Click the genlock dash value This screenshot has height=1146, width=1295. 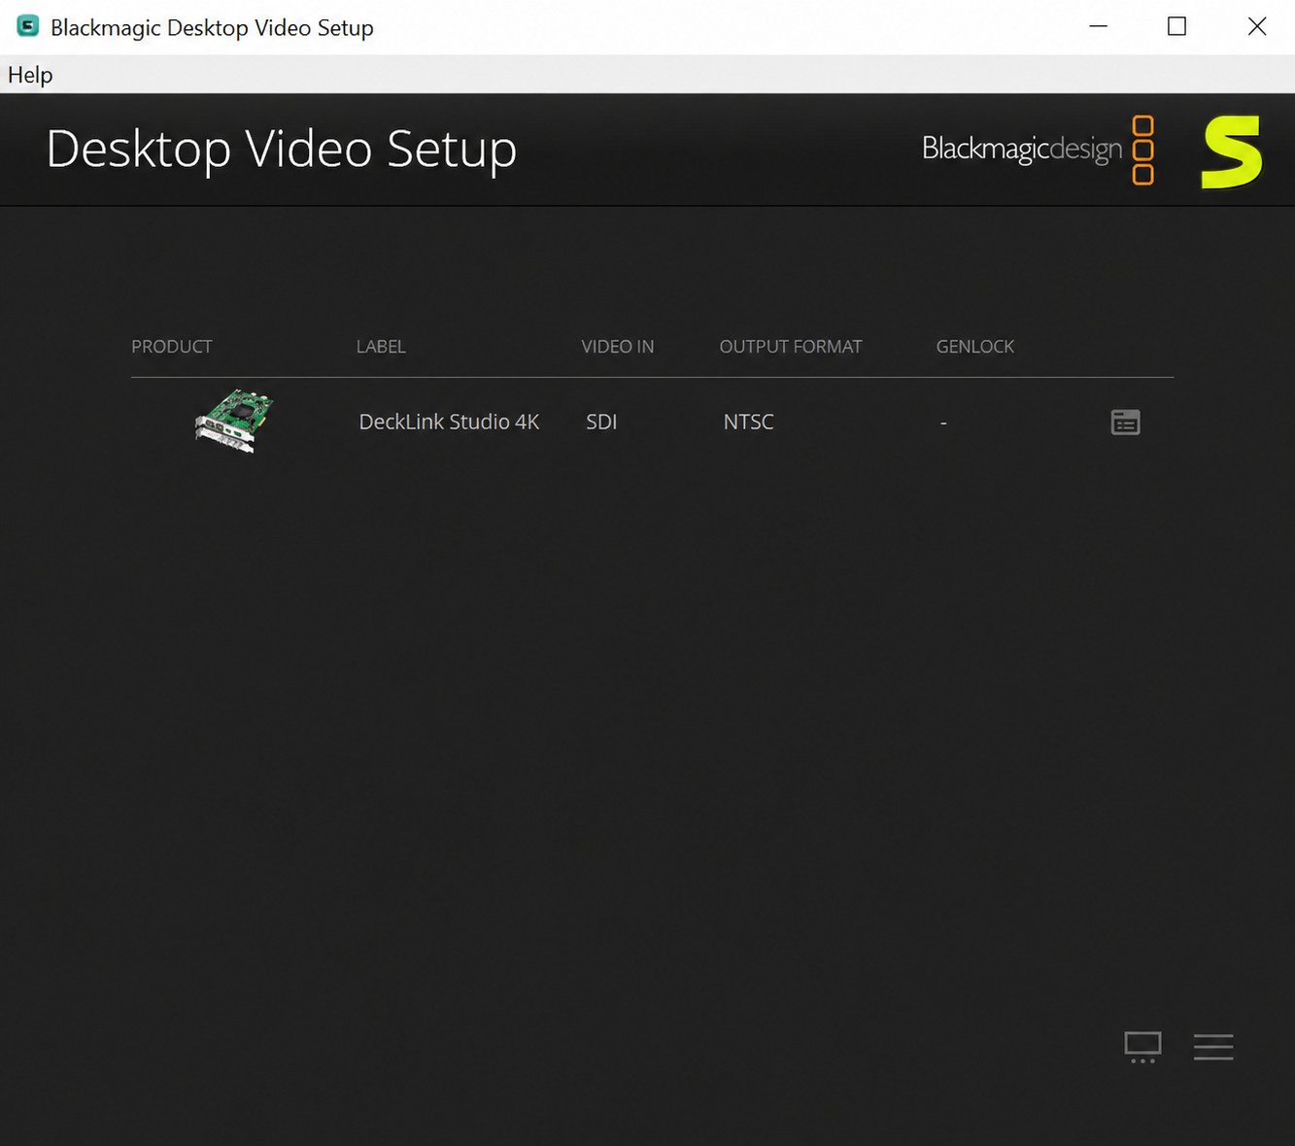pyautogui.click(x=943, y=423)
